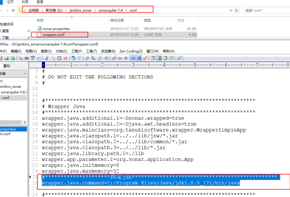290x197 pixels.
Task: Toggle the highlighted directory window layout button
Action: (x=159, y=58)
